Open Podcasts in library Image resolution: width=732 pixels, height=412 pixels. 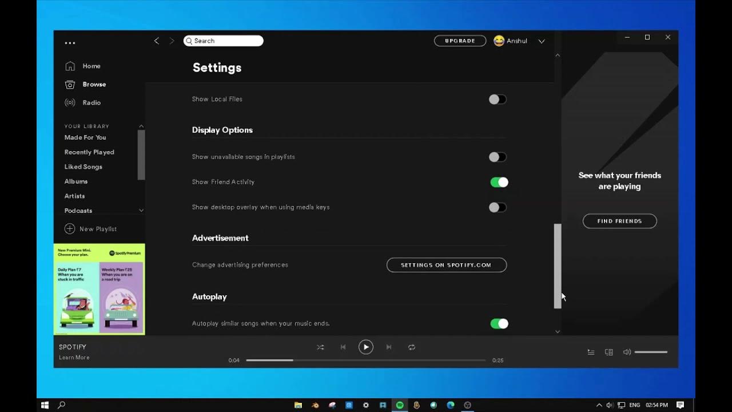78,211
